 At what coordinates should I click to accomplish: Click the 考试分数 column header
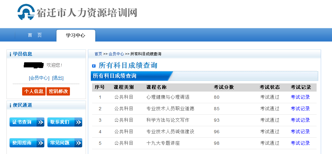click(224, 87)
